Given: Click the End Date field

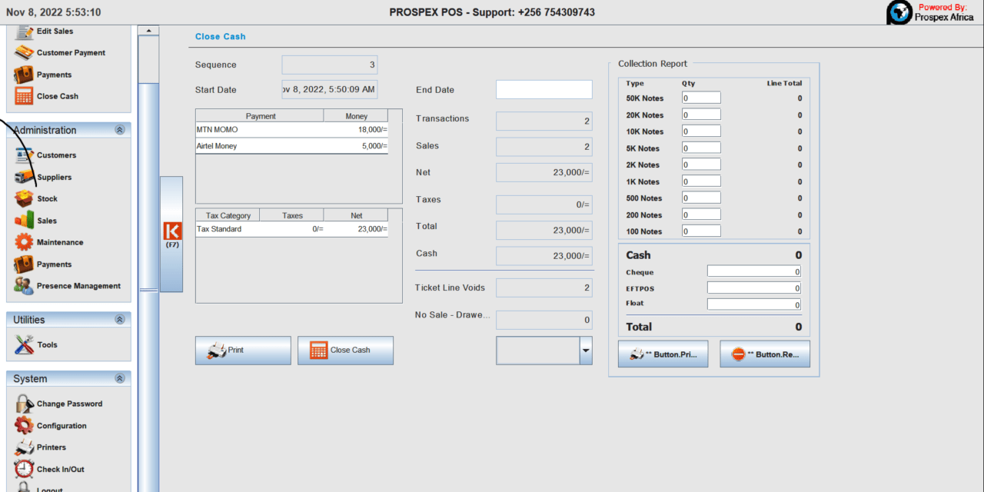Looking at the screenshot, I should (x=544, y=90).
